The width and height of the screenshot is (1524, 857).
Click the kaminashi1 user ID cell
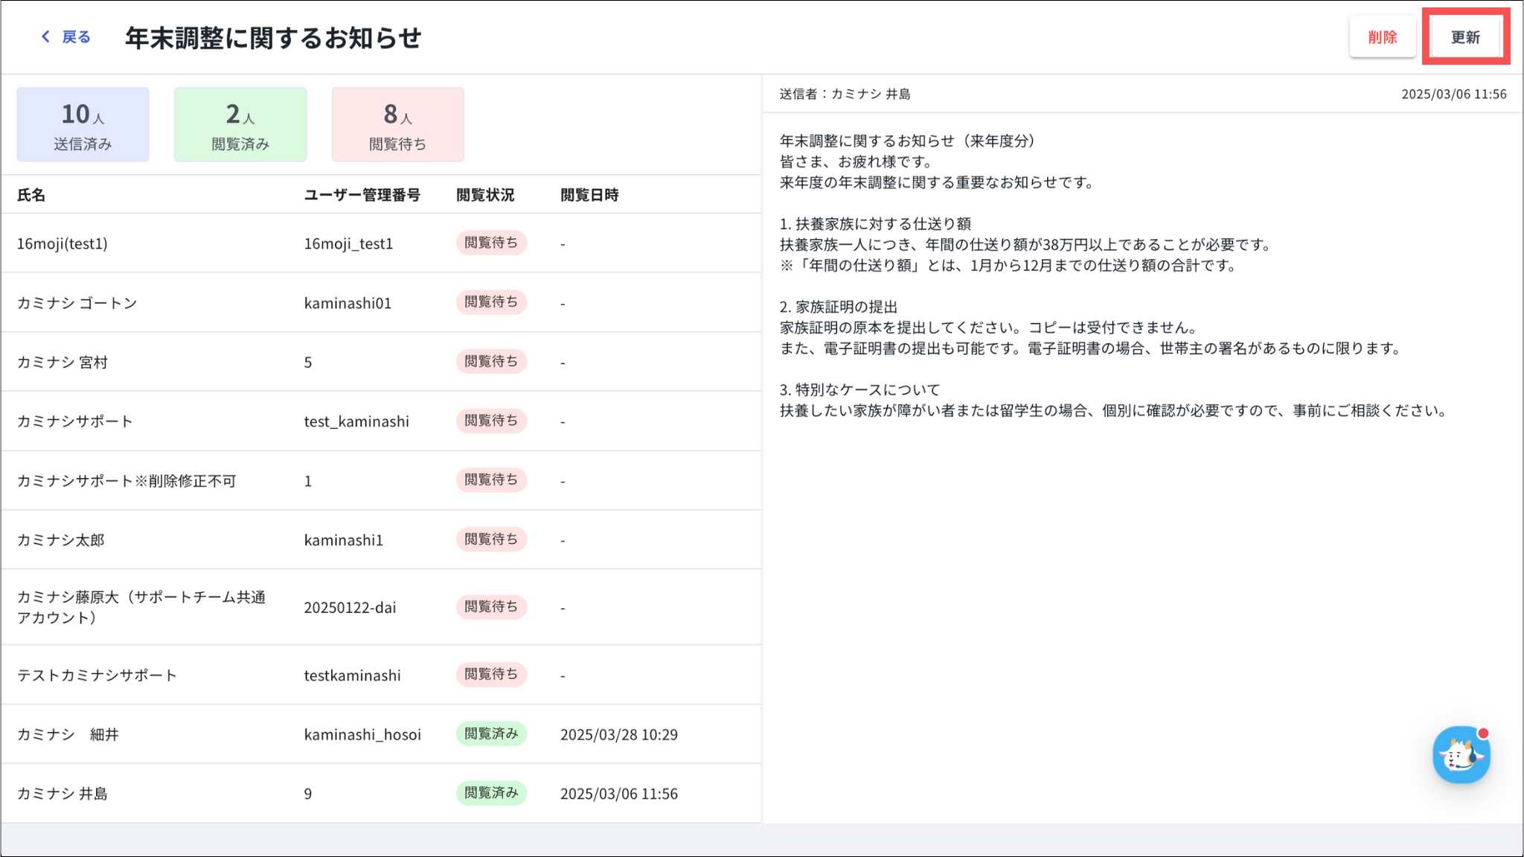click(x=343, y=541)
